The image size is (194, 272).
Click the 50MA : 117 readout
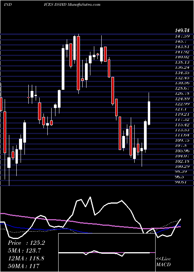(x=24, y=266)
